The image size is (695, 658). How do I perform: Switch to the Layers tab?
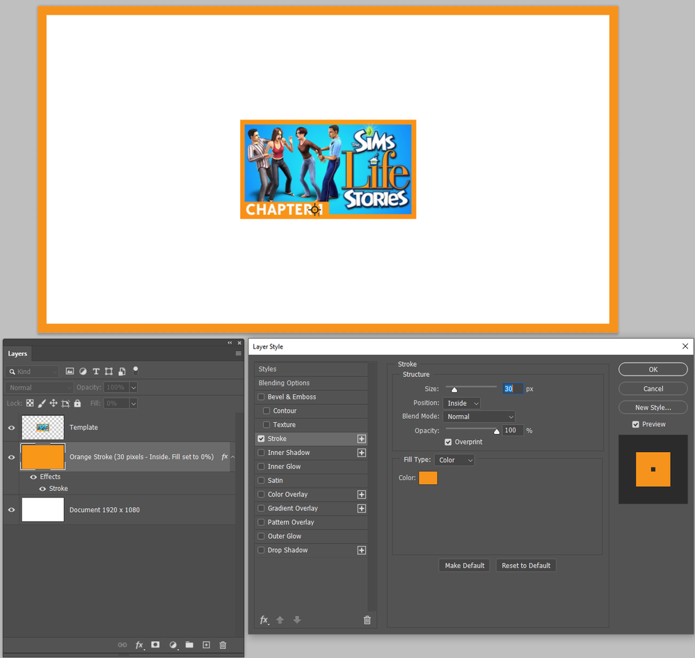click(x=17, y=353)
